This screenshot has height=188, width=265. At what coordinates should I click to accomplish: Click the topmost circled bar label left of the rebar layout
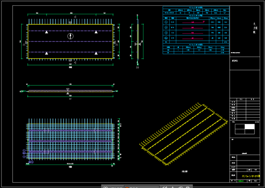point(24,150)
